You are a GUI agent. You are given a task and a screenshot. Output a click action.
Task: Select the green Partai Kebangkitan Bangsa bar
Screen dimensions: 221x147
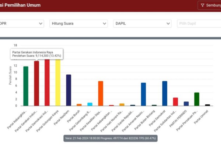point(26,86)
